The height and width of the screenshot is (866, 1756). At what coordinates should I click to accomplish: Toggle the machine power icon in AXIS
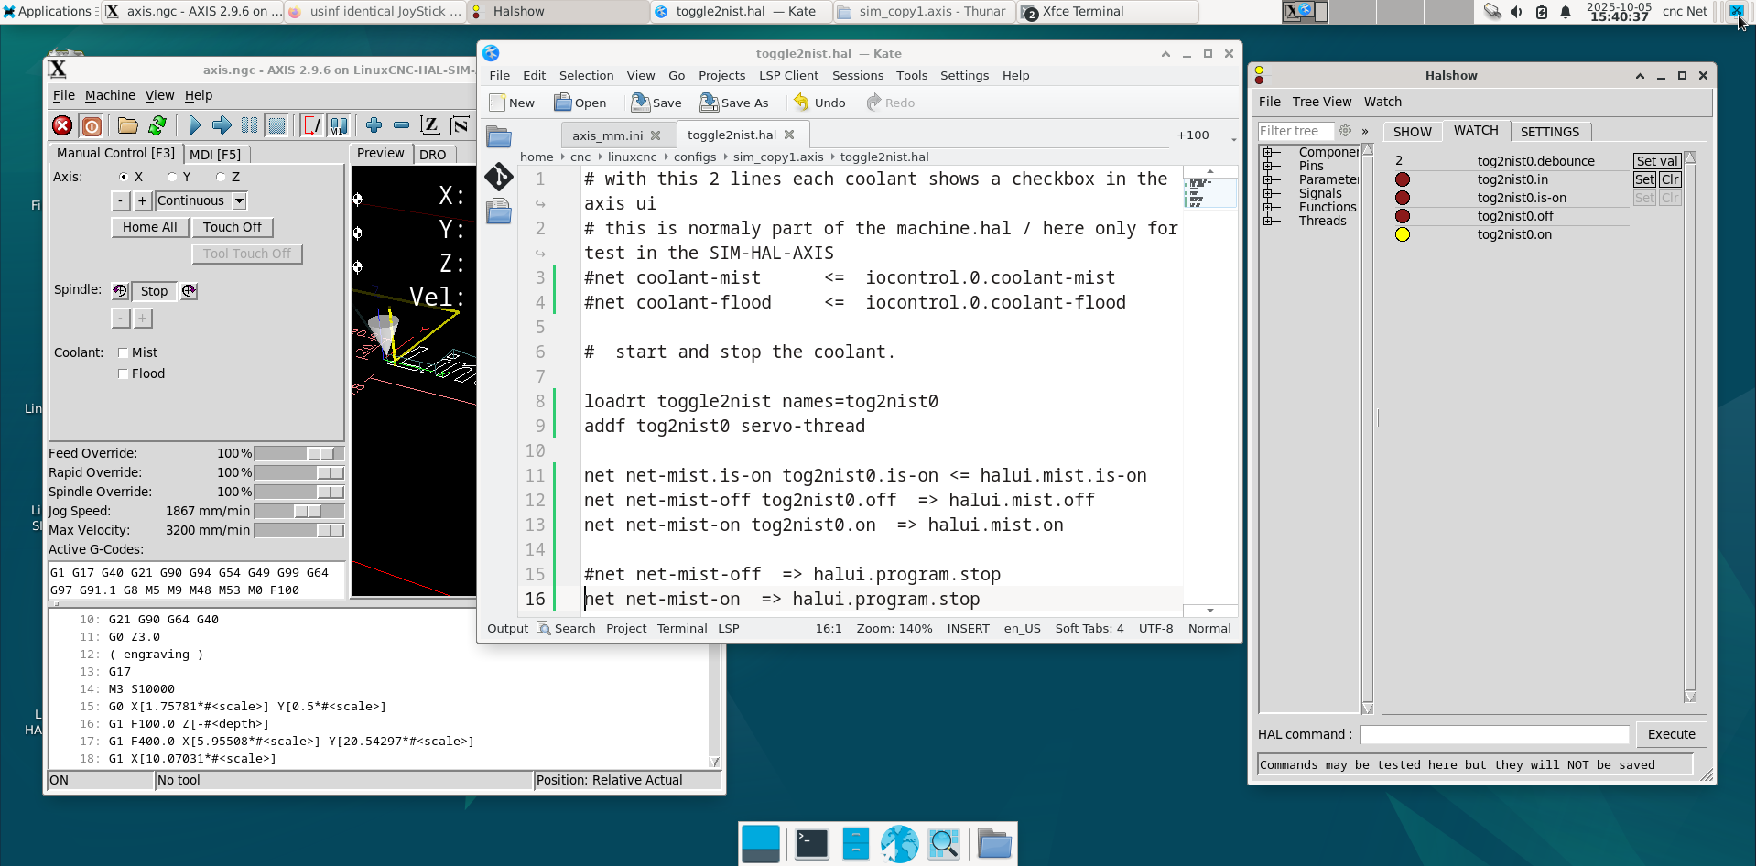click(92, 125)
